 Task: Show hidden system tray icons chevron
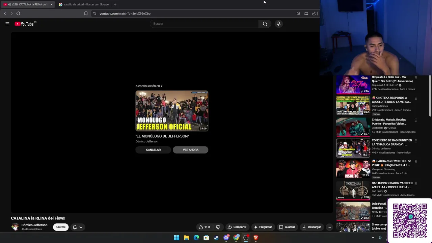(373, 238)
